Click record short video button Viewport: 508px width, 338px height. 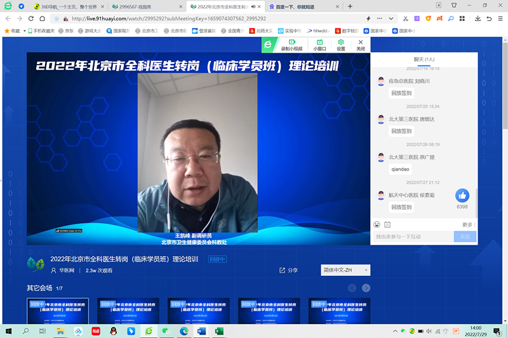(x=291, y=44)
